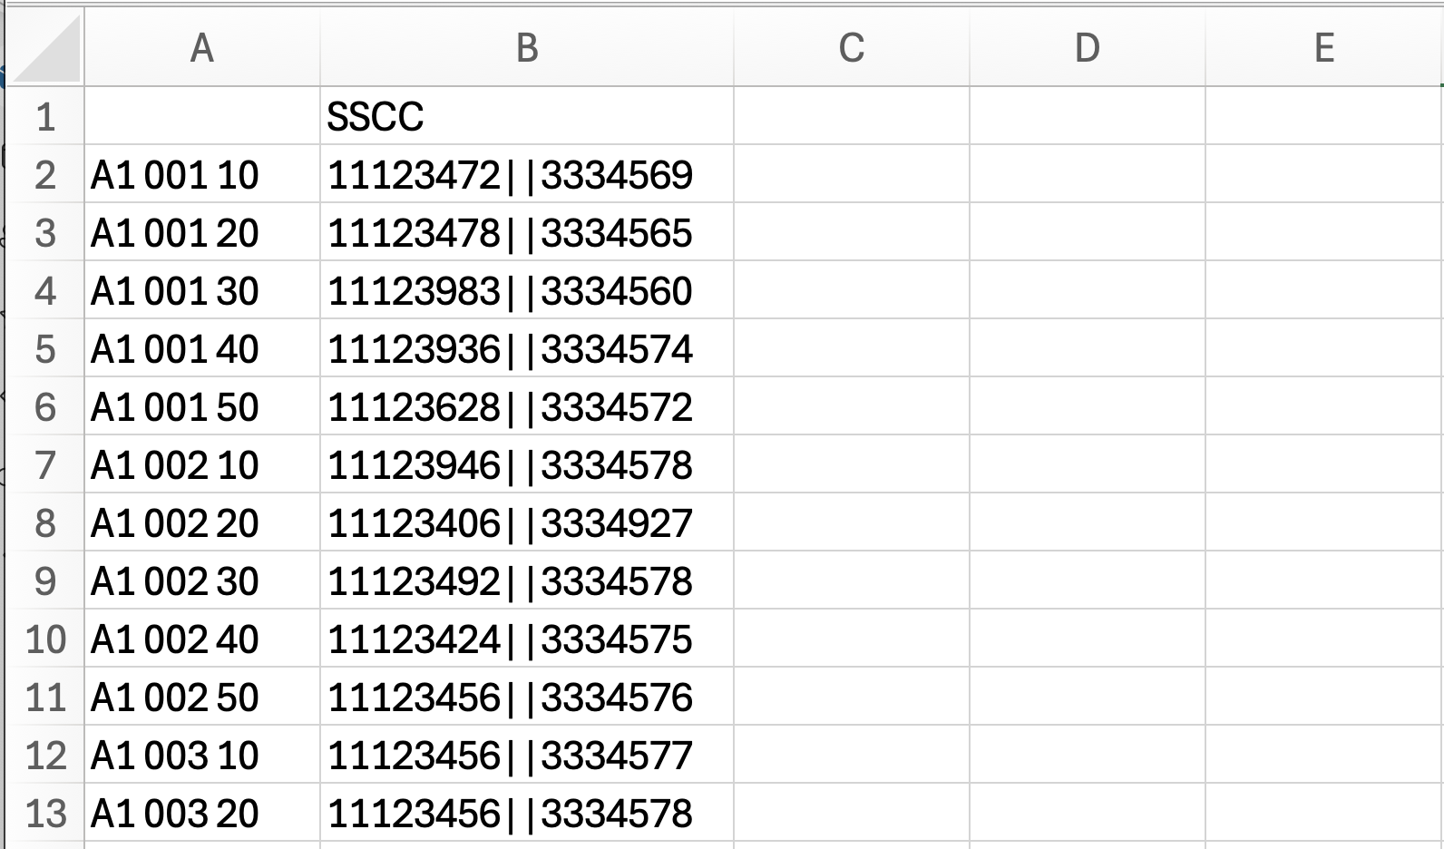
Task: Click cell containing A1 001 40
Action: (x=202, y=348)
